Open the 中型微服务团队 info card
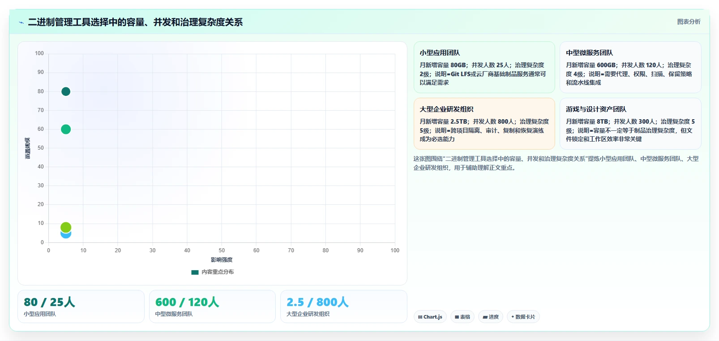This screenshot has height=341, width=719. pos(630,67)
